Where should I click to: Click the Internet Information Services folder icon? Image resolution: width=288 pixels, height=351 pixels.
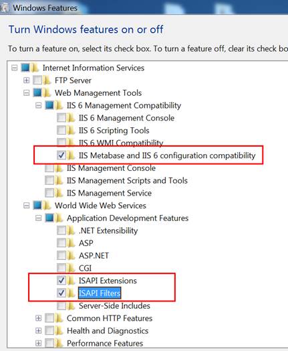point(35,68)
